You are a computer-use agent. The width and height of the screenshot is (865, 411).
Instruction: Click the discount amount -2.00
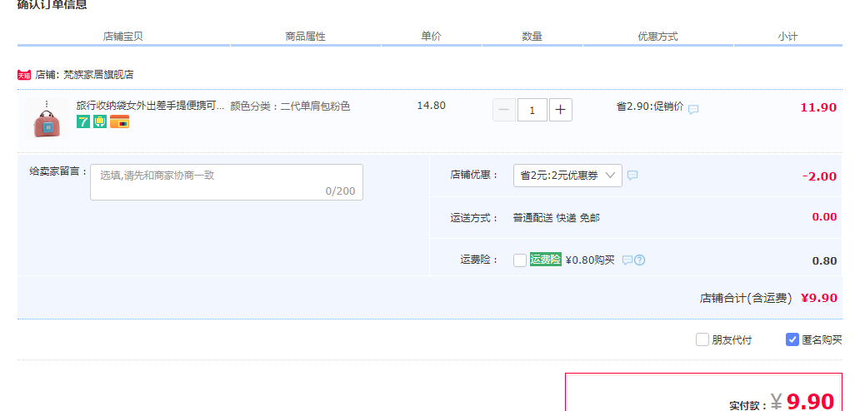click(819, 176)
